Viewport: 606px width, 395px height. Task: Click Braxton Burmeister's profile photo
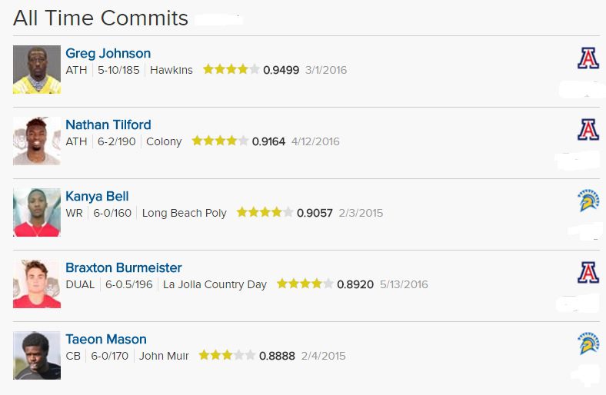click(37, 284)
